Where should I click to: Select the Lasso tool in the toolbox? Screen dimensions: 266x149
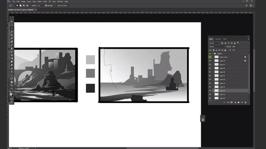[x=12, y=29]
